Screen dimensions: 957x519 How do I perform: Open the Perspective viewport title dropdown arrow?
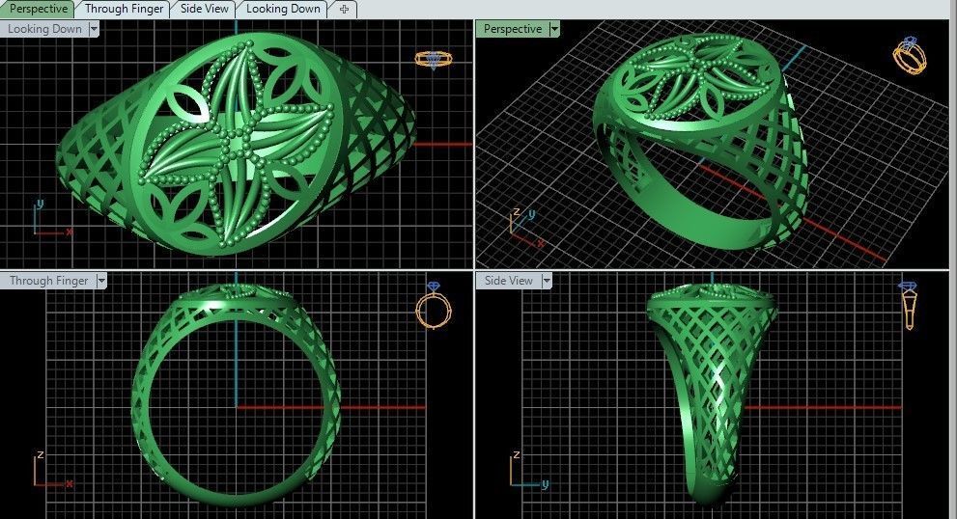(x=554, y=29)
